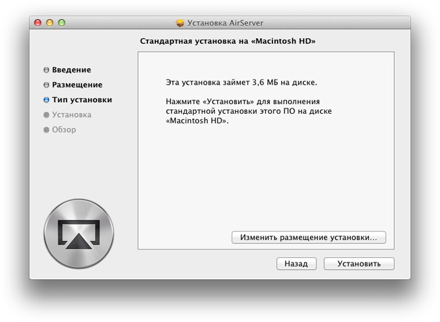Click the package icon in title bar

pyautogui.click(x=180, y=23)
